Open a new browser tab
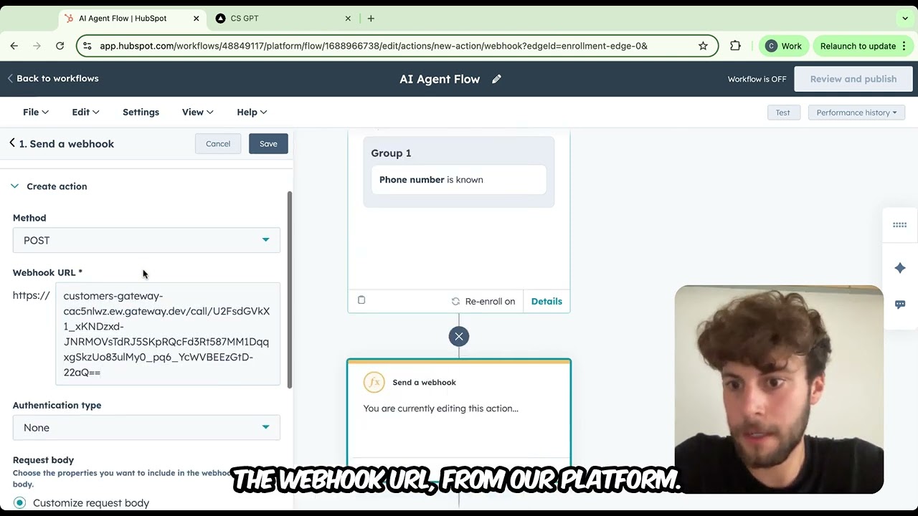The image size is (918, 516). (x=371, y=19)
